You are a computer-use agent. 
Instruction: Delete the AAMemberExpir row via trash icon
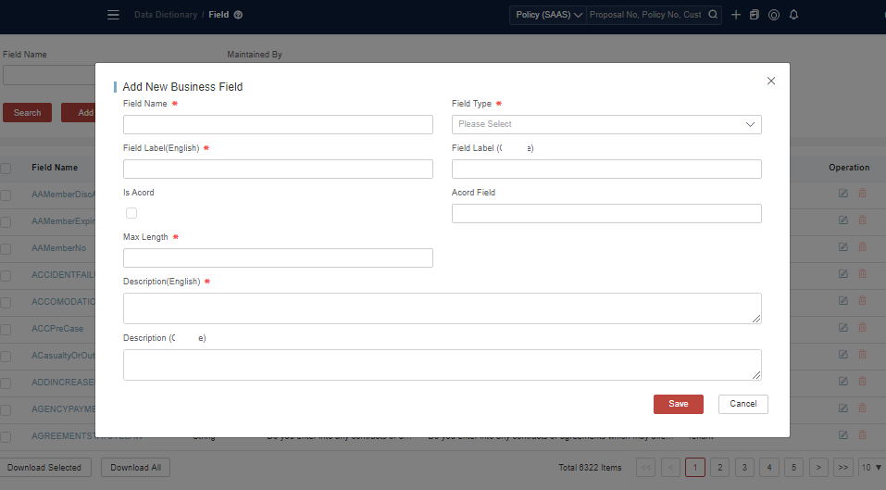(x=862, y=220)
